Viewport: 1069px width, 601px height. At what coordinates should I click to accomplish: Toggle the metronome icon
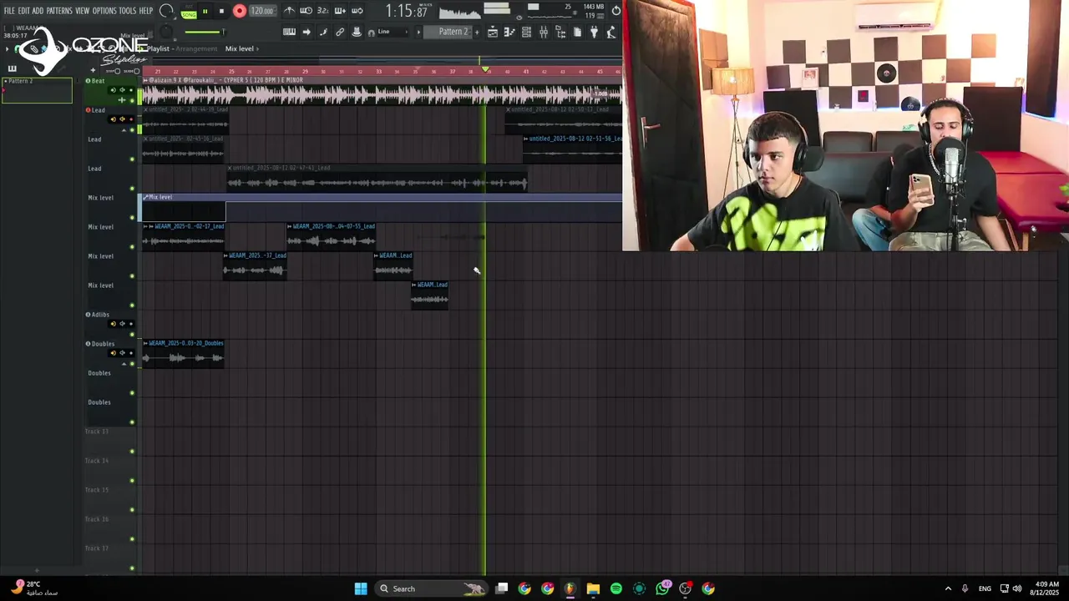point(289,11)
